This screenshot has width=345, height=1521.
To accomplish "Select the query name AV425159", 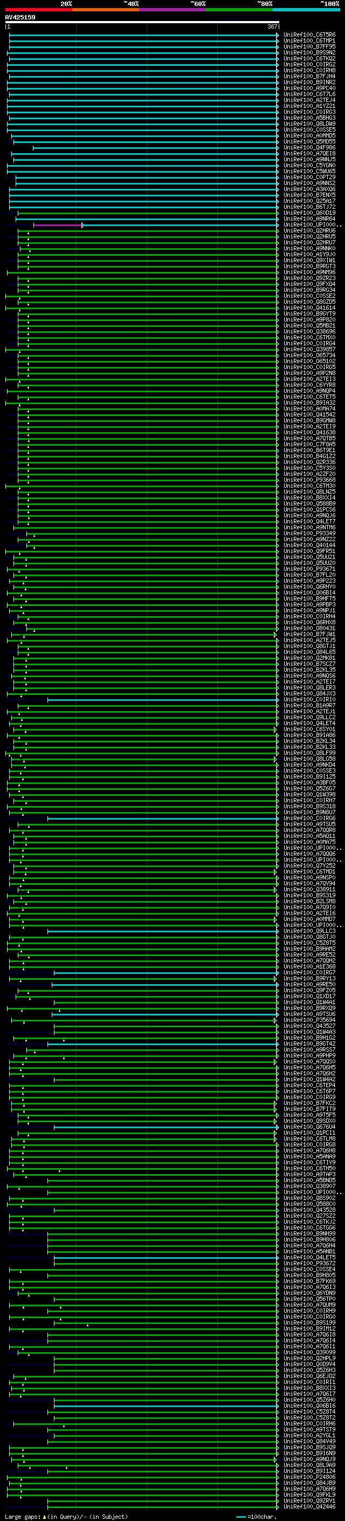I will tap(20, 17).
